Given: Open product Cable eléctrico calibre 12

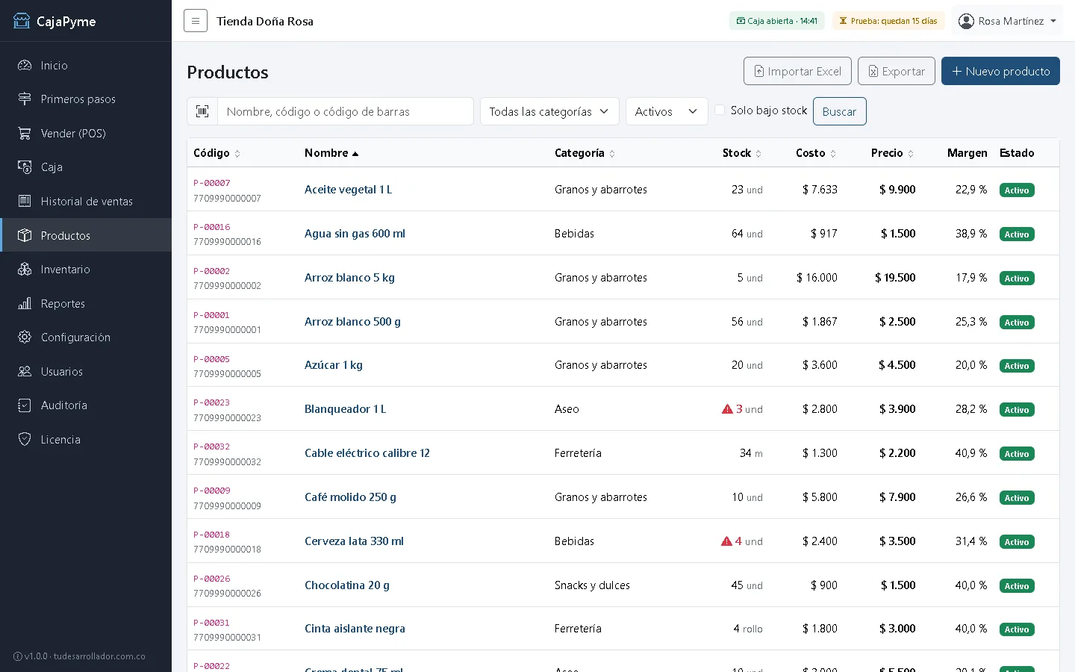Looking at the screenshot, I should coord(367,453).
